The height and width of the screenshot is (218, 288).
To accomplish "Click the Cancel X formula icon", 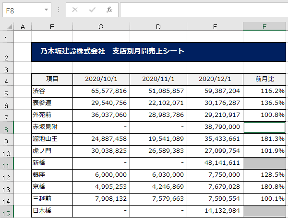I will (75, 10).
